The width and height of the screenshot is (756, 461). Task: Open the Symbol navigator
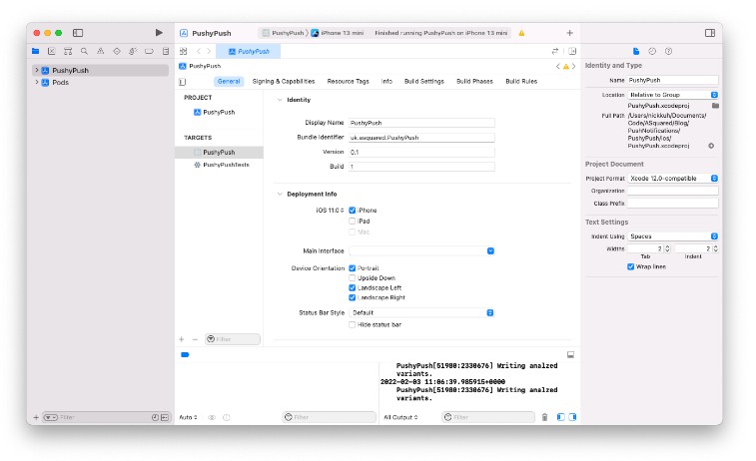pyautogui.click(x=68, y=51)
